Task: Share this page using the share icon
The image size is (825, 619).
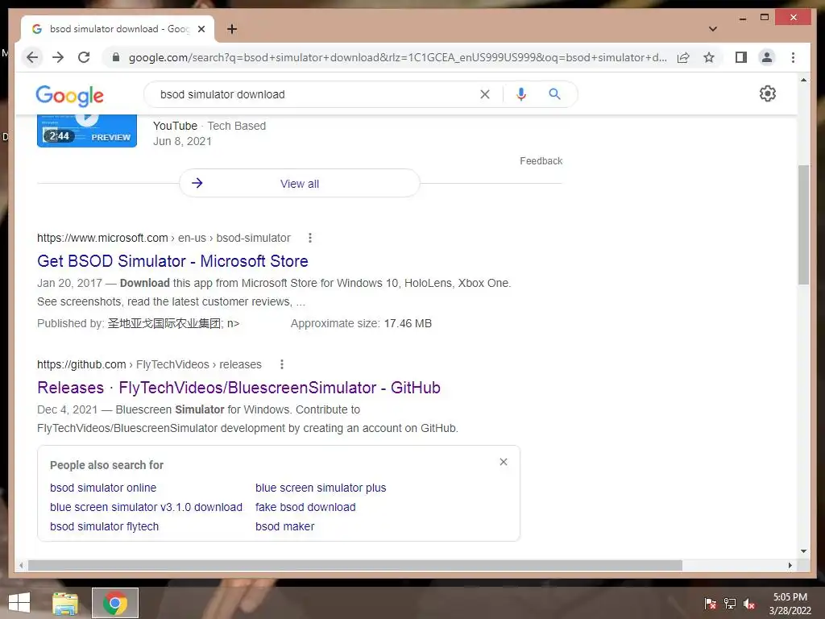Action: coord(683,57)
